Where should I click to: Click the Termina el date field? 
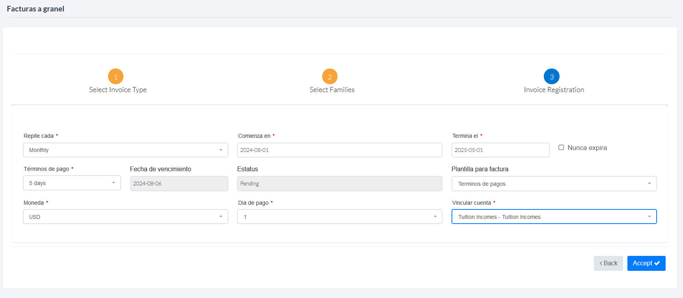coord(500,150)
